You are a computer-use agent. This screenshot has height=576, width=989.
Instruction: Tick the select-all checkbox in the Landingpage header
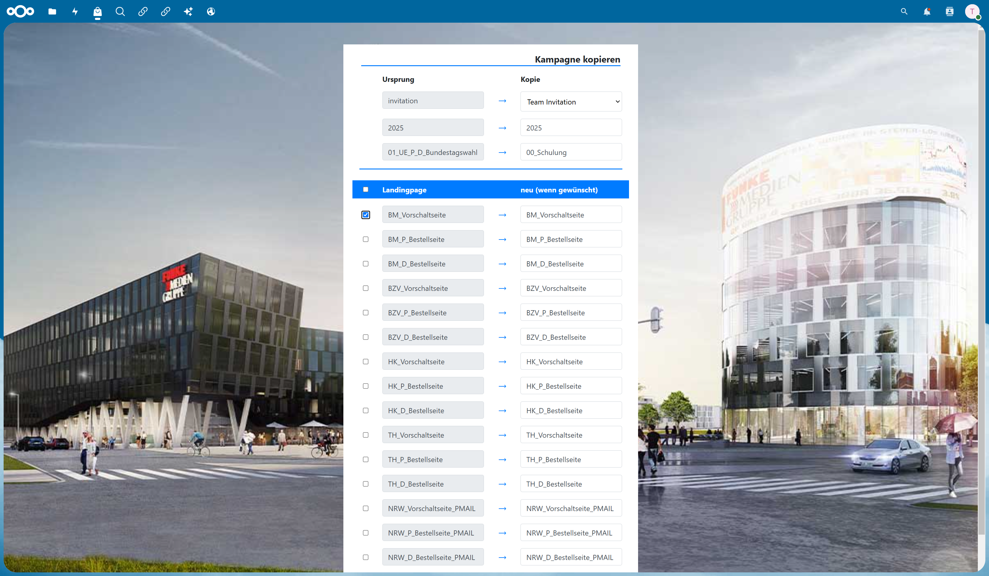[x=366, y=189]
